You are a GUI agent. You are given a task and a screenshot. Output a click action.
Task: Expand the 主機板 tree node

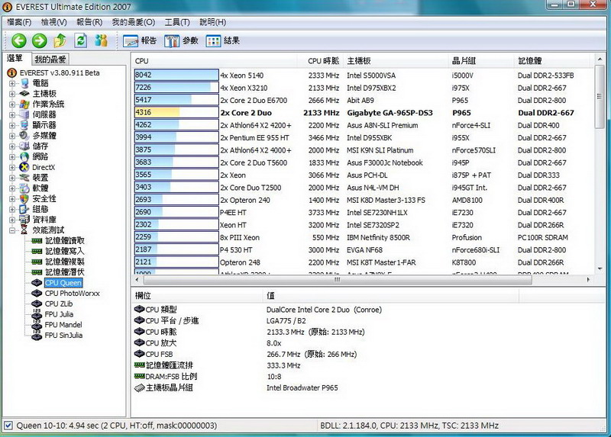pyautogui.click(x=12, y=94)
